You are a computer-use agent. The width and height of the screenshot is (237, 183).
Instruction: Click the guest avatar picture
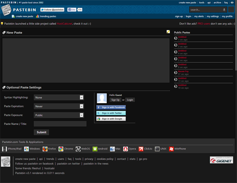[102, 98]
